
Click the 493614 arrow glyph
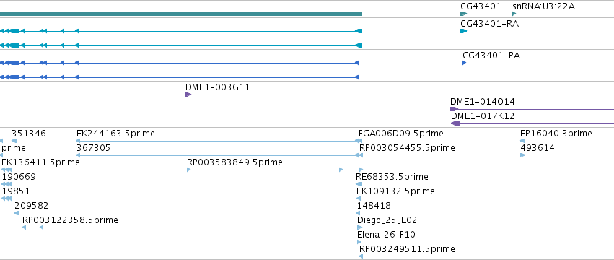coord(522,155)
